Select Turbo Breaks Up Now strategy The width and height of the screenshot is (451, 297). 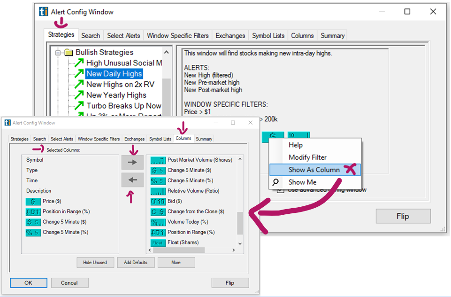[123, 106]
